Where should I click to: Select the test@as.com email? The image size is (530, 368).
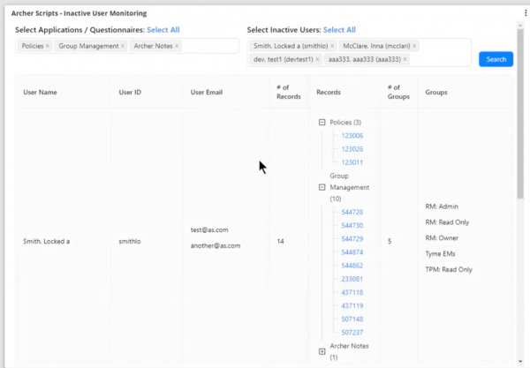pos(209,230)
